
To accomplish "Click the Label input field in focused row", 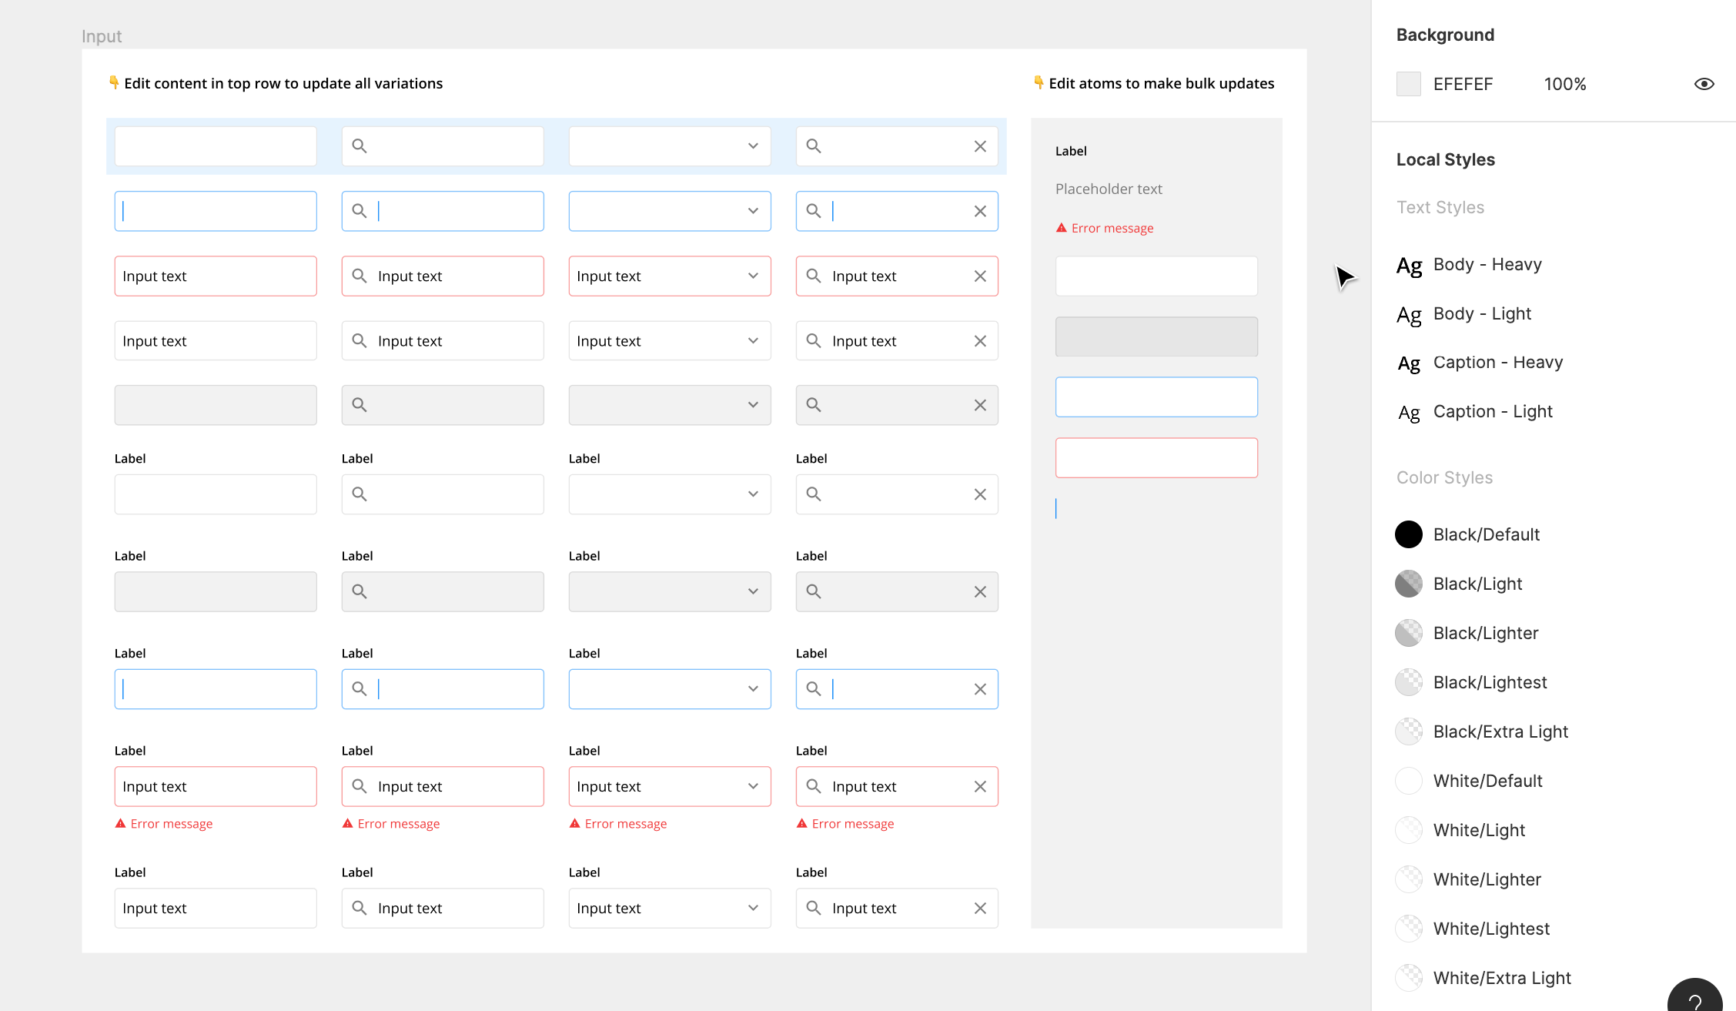I will [x=214, y=688].
